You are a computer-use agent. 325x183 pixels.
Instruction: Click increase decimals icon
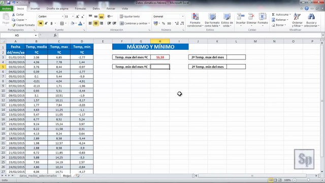pos(177,23)
